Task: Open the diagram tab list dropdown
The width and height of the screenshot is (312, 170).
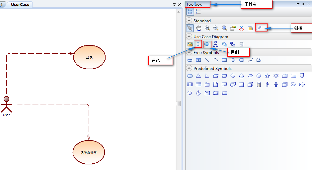Action: 174,4
